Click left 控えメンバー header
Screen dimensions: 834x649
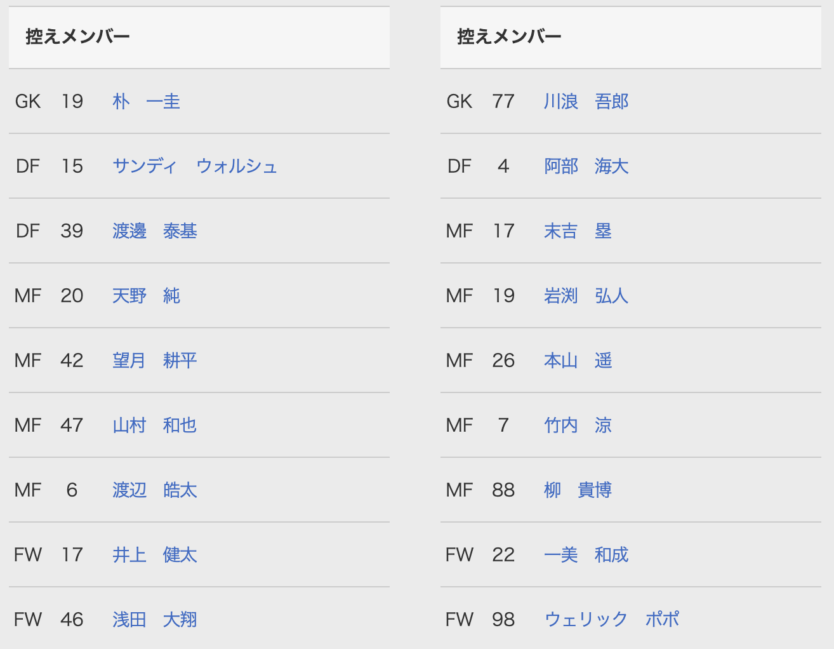[77, 37]
